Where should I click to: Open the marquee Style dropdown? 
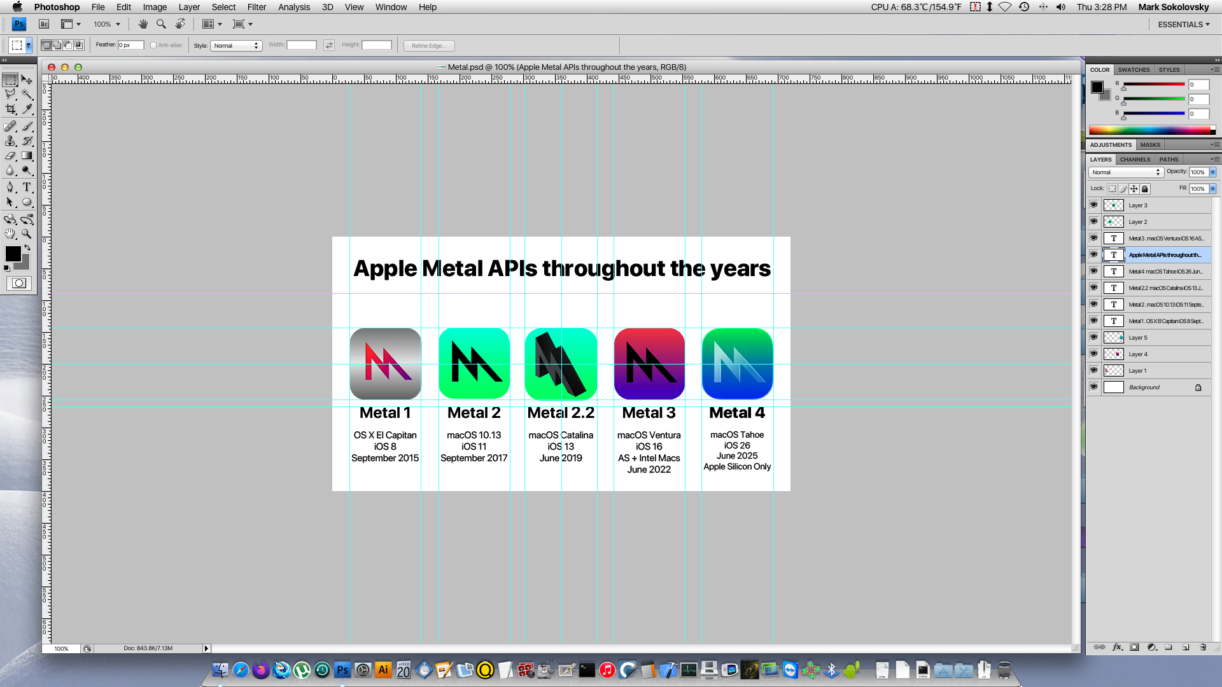tap(236, 45)
